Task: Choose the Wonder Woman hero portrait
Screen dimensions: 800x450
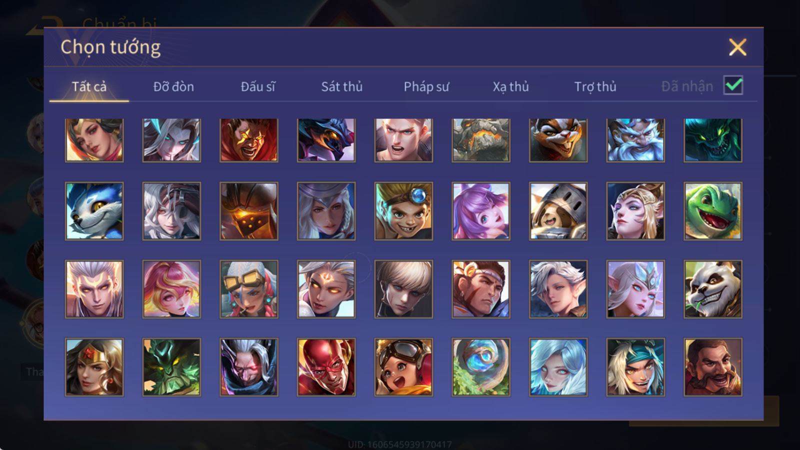Action: click(94, 367)
